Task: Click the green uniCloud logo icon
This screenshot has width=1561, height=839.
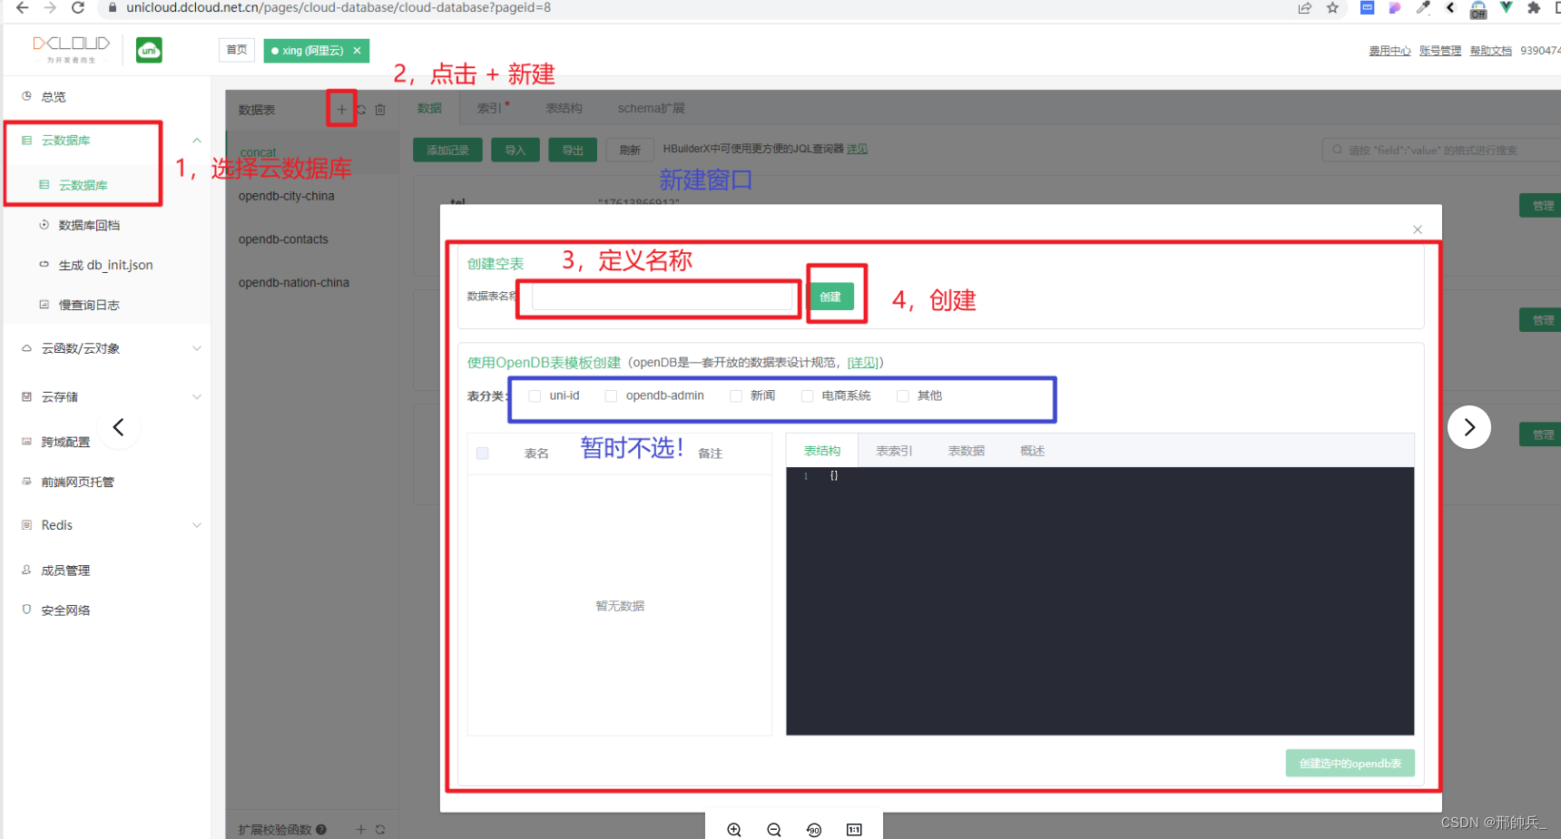Action: pyautogui.click(x=149, y=50)
